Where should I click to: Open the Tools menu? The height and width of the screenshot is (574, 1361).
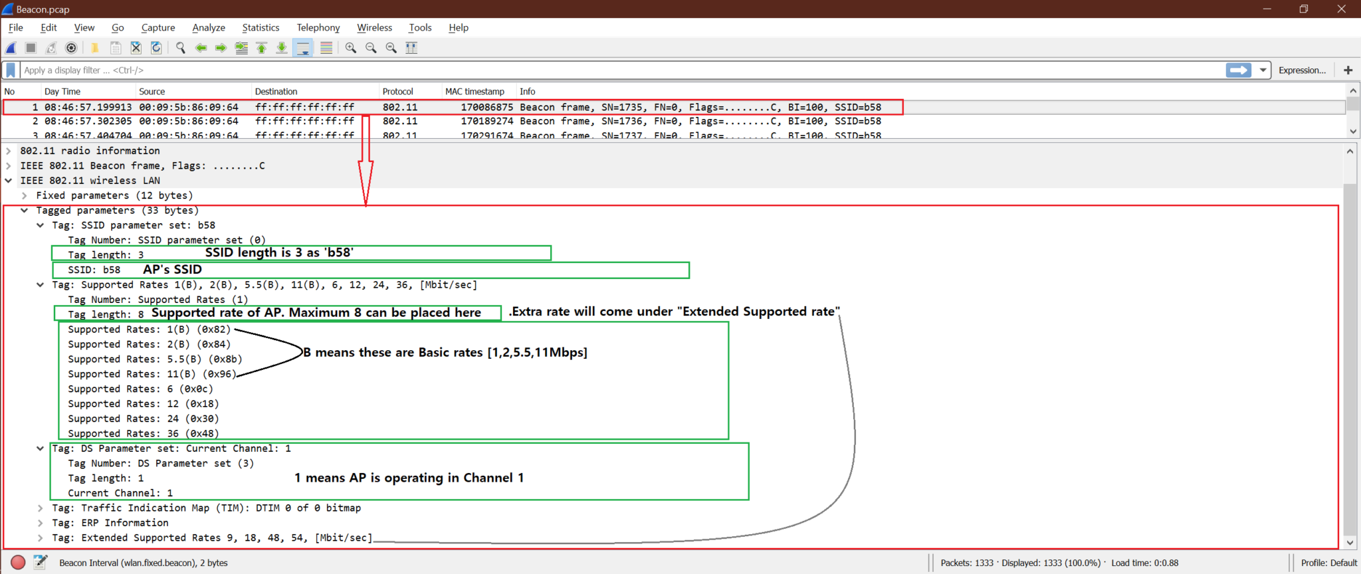click(420, 27)
